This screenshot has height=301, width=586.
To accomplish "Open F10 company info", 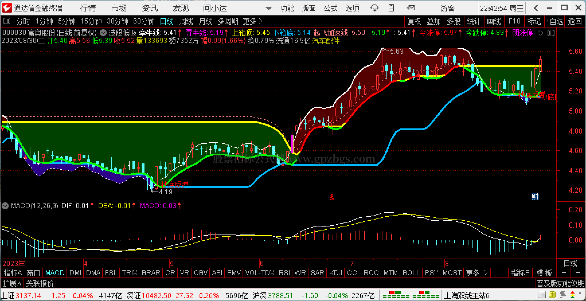I will tap(514, 21).
